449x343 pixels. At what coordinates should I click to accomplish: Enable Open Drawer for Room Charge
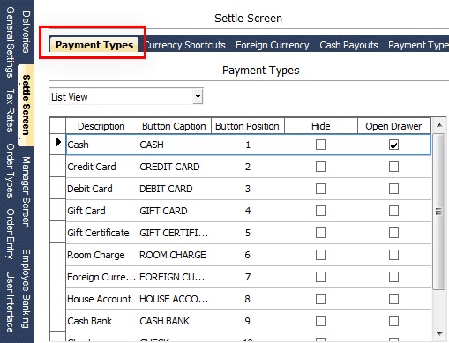click(x=393, y=255)
